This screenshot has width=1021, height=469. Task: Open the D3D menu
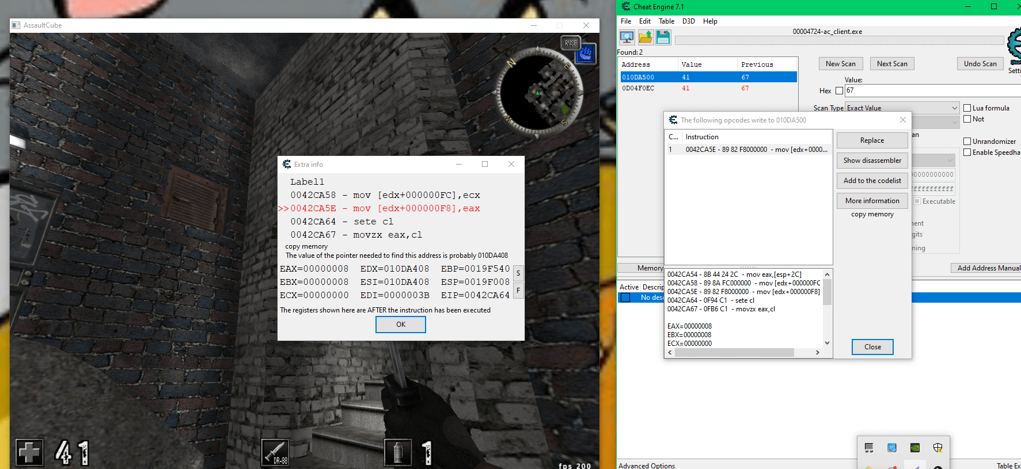point(689,21)
